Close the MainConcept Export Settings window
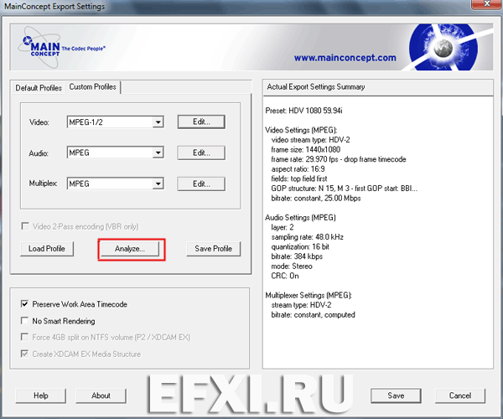Image resolution: width=503 pixels, height=419 pixels. [x=486, y=4]
